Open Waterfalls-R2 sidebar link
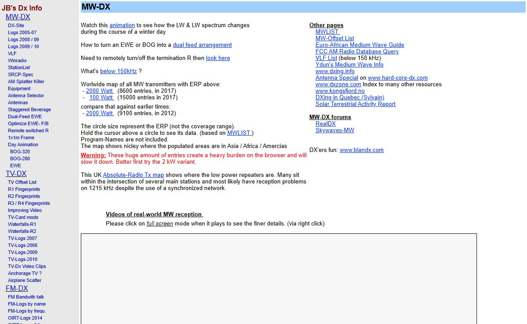 pos(22,231)
